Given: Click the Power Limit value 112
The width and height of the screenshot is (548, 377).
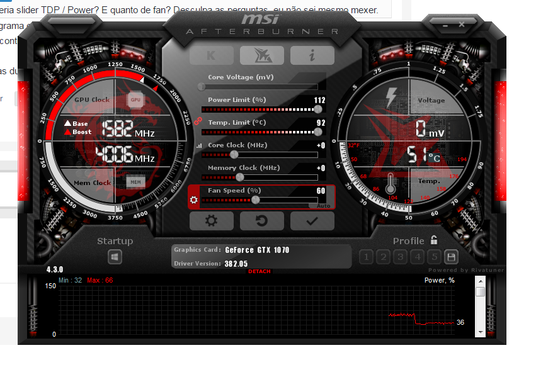Looking at the screenshot, I should [319, 100].
